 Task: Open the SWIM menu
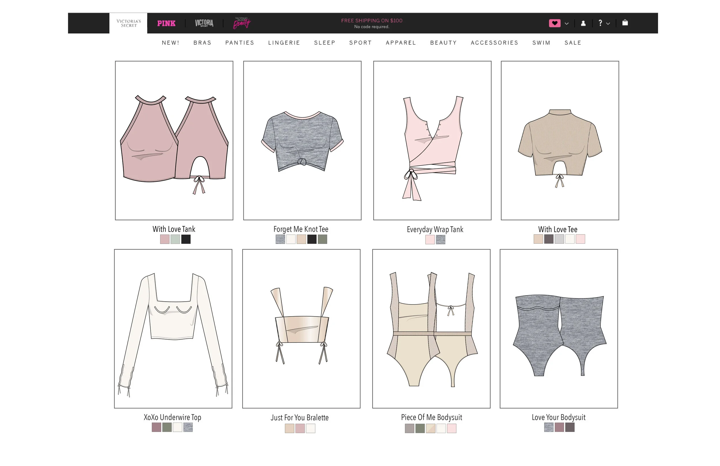541,43
